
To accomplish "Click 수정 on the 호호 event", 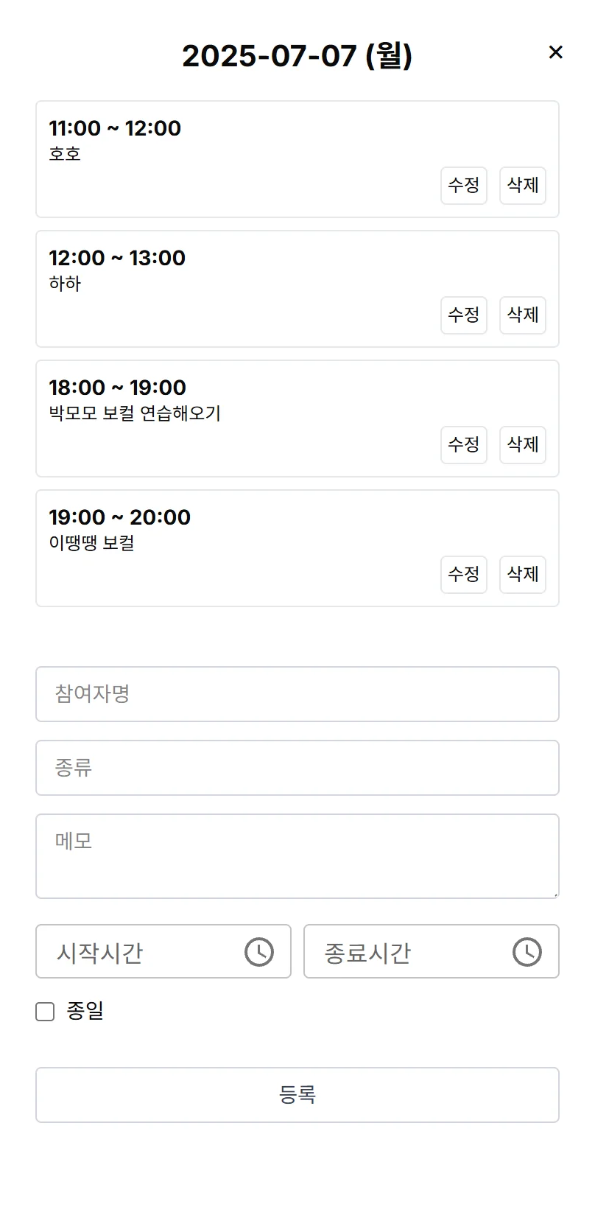I will click(x=464, y=186).
